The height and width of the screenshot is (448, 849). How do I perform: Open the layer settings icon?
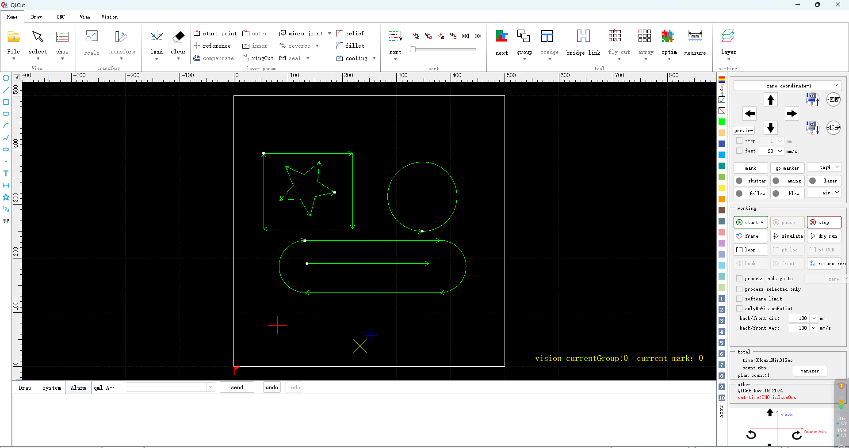click(x=728, y=36)
